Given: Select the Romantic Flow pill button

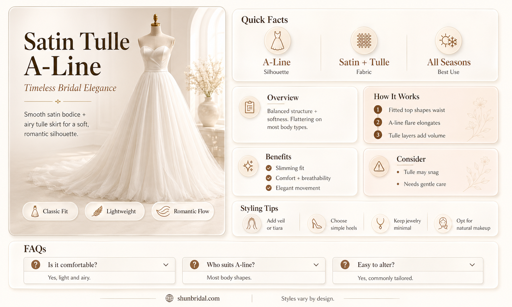Looking at the screenshot, I should pyautogui.click(x=183, y=211).
